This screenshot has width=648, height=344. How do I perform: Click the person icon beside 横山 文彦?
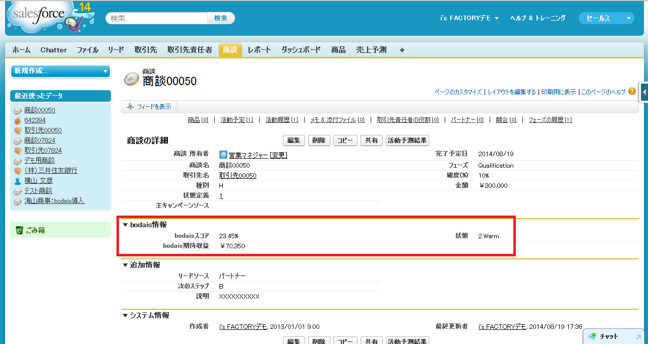click(x=18, y=181)
